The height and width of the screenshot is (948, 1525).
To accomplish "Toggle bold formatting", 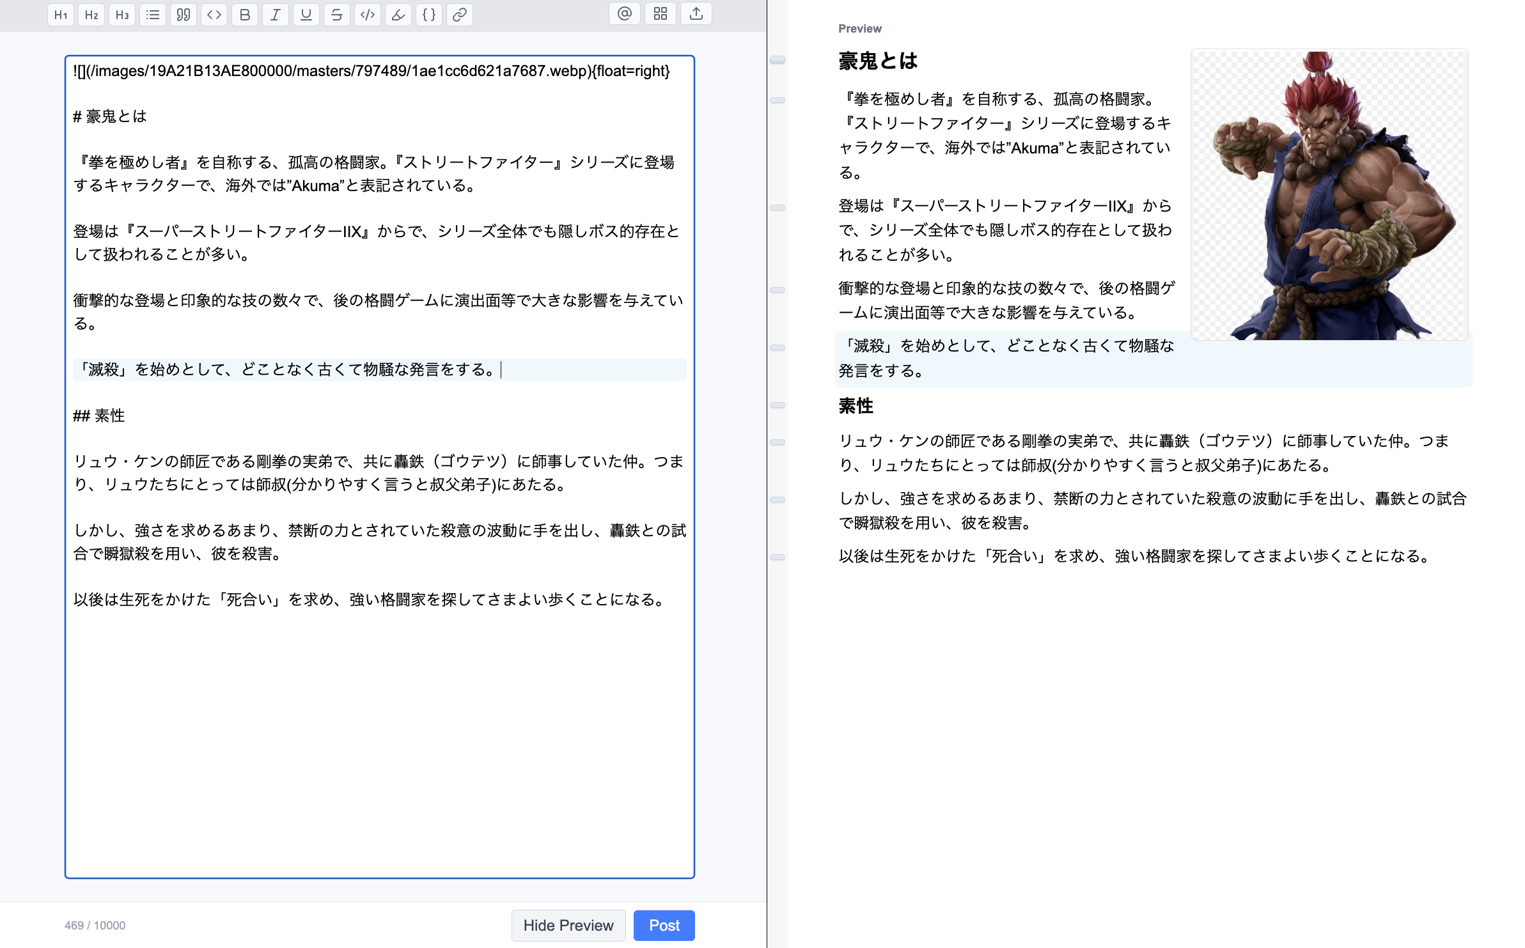I will click(245, 14).
